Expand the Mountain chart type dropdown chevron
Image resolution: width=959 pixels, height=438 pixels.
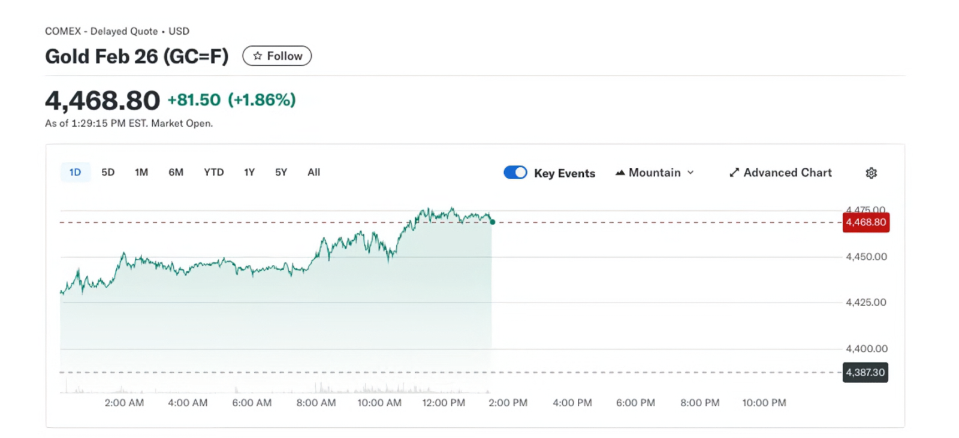[x=690, y=173]
